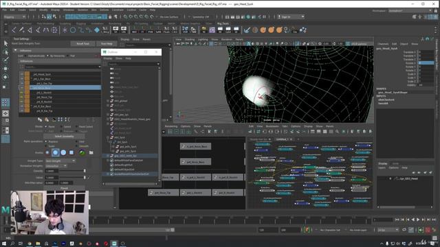Screen dimensions: 440x247
Task: Select the soft brush profile
Action: [x=55, y=152]
